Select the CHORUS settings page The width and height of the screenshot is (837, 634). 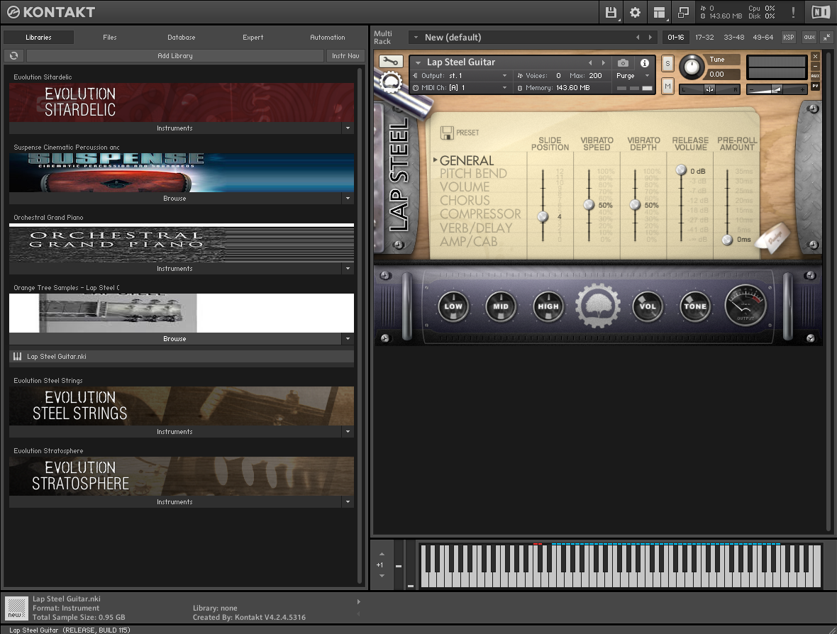tap(465, 200)
